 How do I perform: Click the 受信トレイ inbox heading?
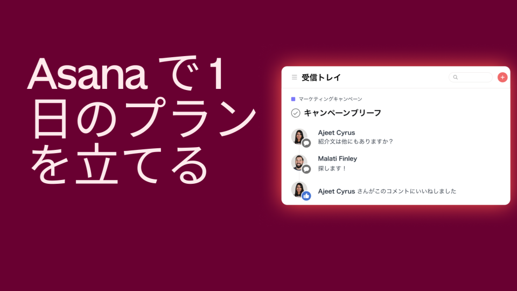click(321, 78)
